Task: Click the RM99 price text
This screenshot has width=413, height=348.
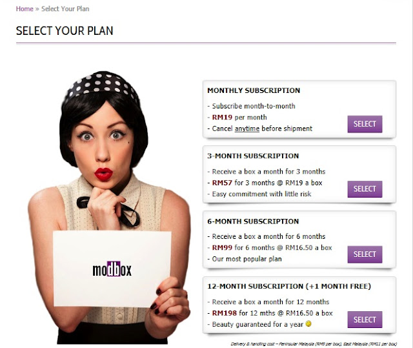Action: 222,248
